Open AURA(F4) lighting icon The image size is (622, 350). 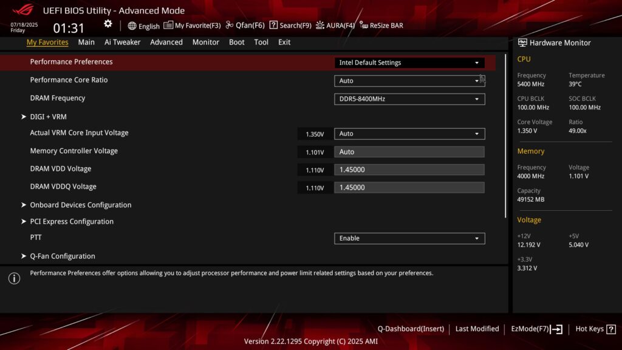(320, 26)
